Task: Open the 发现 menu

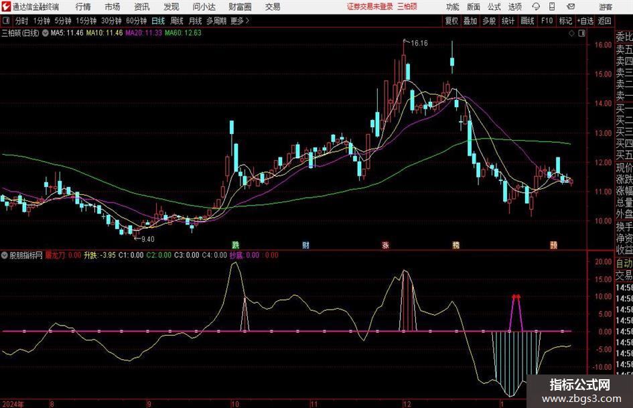Action: 171,7
